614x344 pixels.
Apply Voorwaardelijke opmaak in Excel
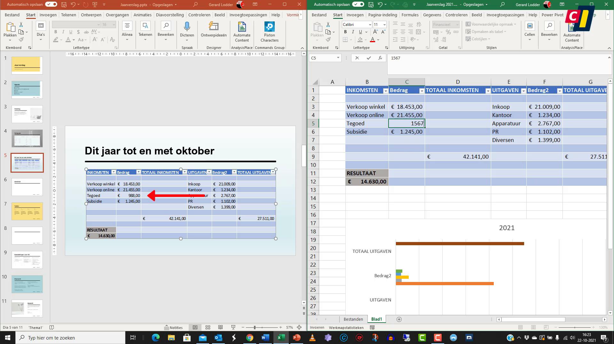(490, 24)
